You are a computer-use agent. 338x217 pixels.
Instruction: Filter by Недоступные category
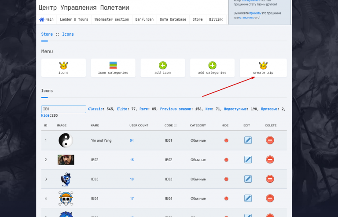[x=235, y=109]
